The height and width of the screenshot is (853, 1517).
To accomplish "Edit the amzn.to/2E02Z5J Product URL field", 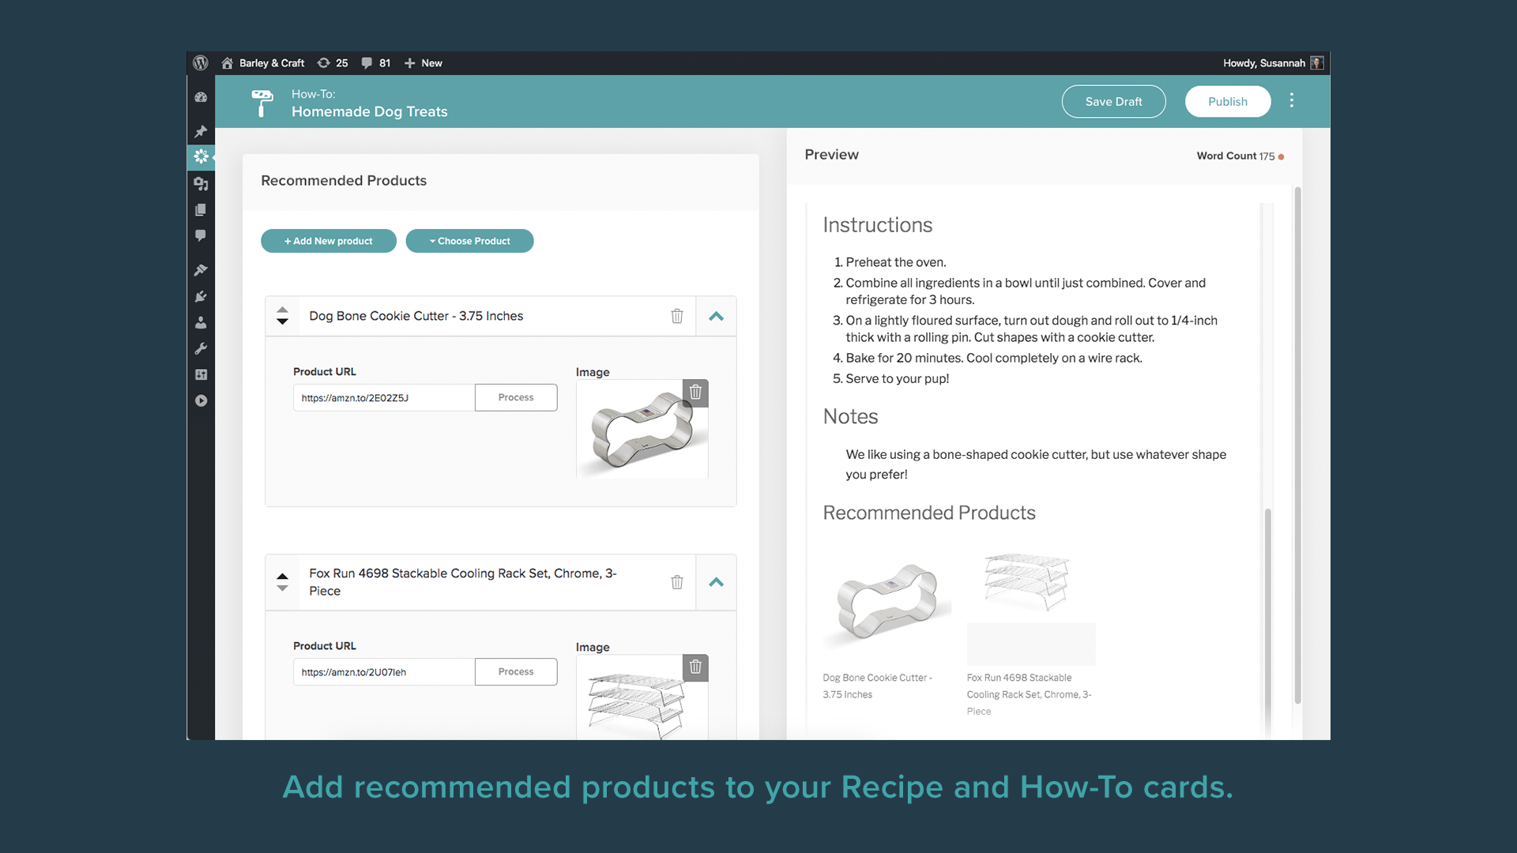I will [x=384, y=397].
